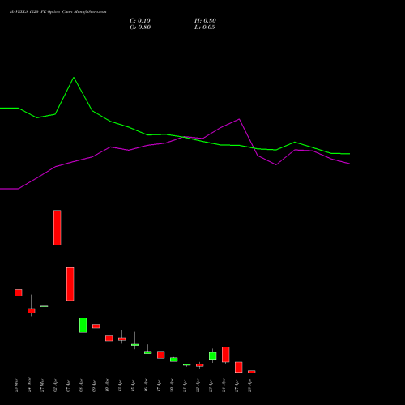The image size is (405, 405).
Task: Select the red candle above 27 Apr
Action: pyautogui.click(x=239, y=367)
